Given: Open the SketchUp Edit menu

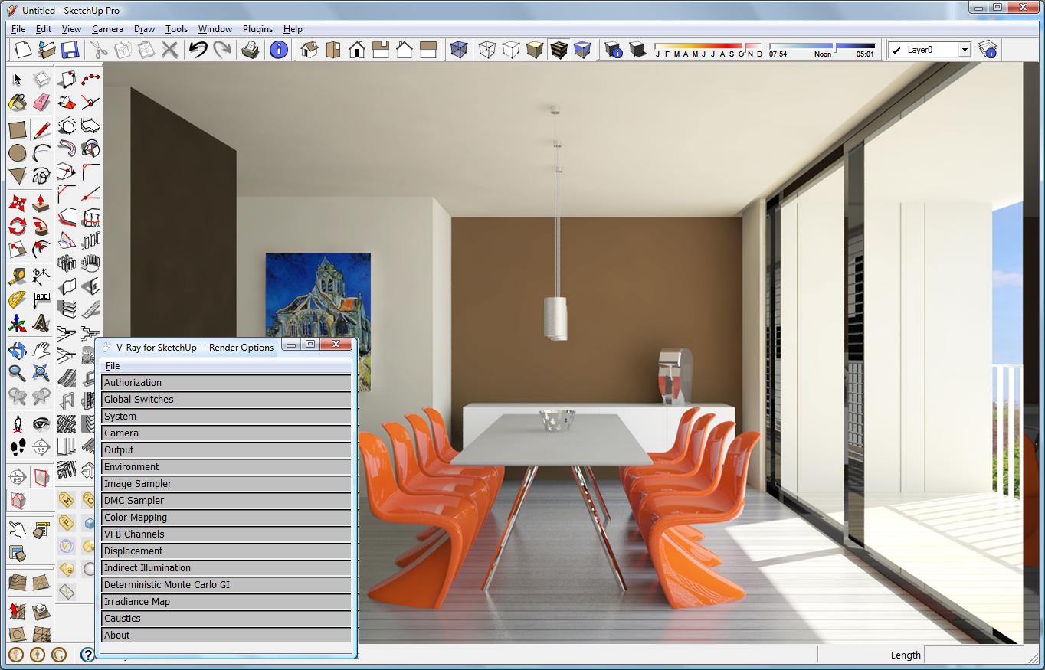Looking at the screenshot, I should coord(44,29).
